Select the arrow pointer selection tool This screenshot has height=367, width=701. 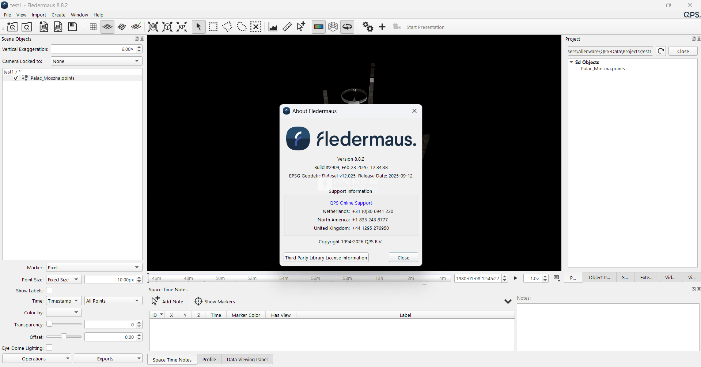198,27
